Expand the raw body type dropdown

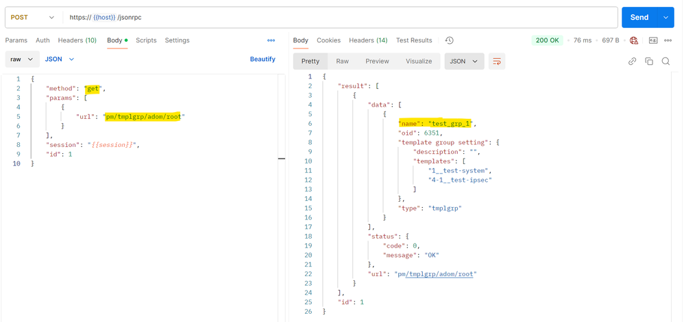[x=21, y=59]
